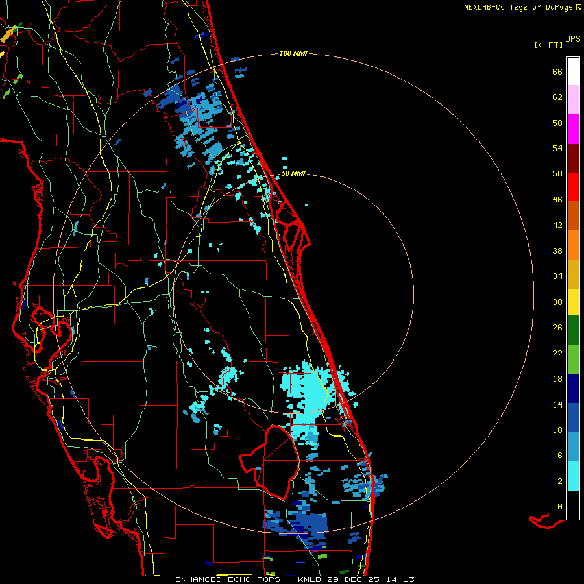Click the TOPS legend title

click(x=570, y=39)
